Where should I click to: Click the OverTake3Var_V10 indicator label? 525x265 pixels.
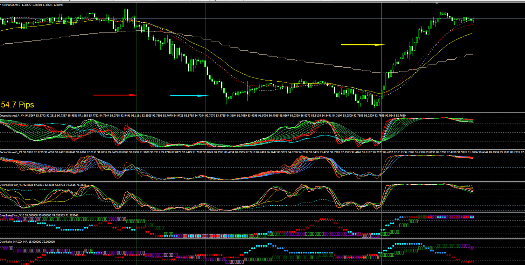pos(12,215)
